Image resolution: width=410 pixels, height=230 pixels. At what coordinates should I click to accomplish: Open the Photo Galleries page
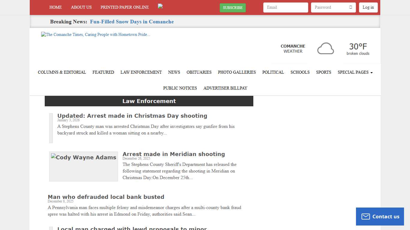pyautogui.click(x=237, y=72)
